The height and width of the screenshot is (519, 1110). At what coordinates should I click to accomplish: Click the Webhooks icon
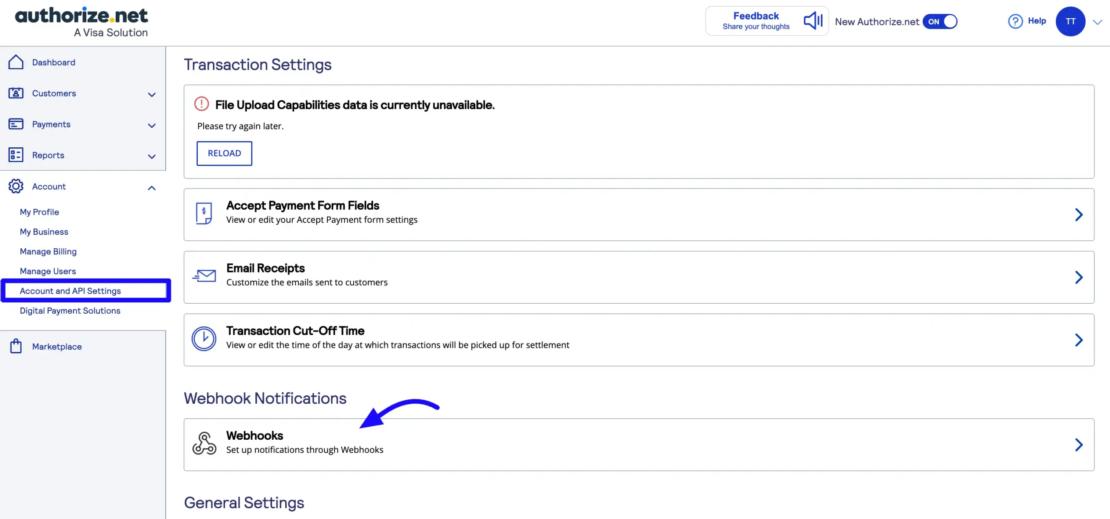(x=203, y=443)
